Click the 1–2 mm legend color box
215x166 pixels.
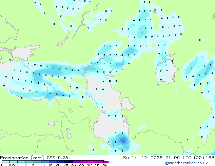point(21,162)
